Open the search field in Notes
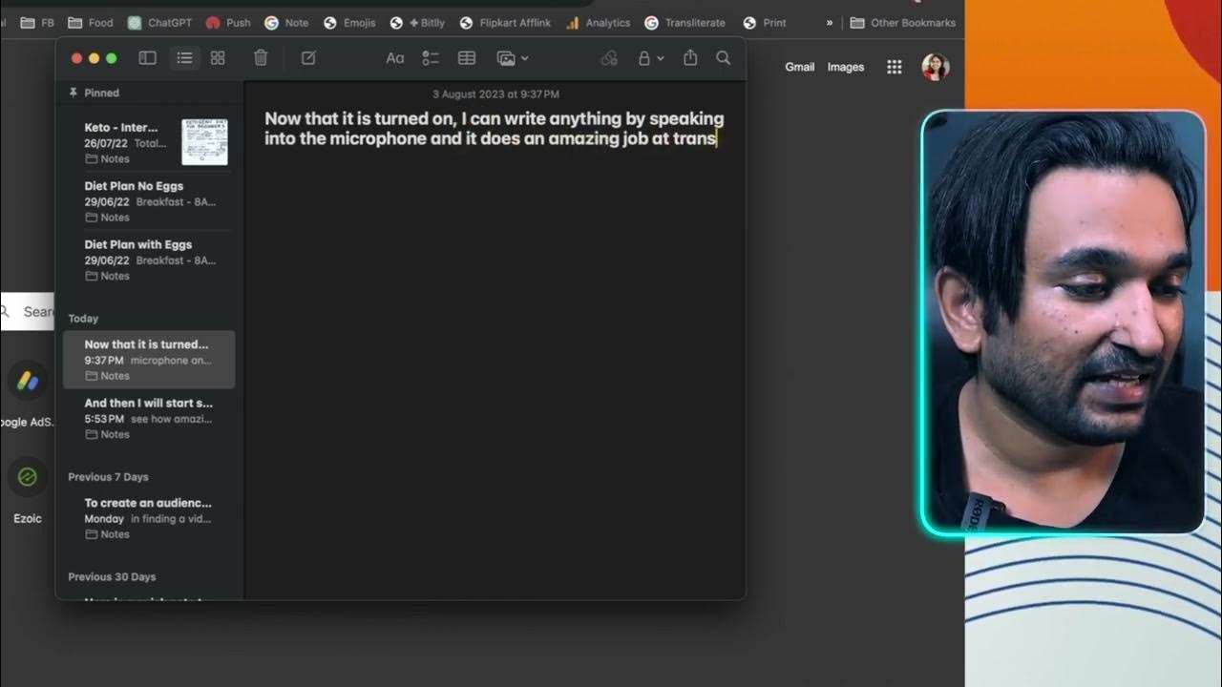The width and height of the screenshot is (1222, 687). click(x=724, y=58)
